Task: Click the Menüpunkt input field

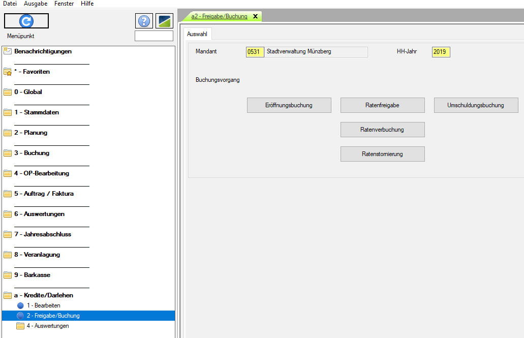Action: pos(154,36)
